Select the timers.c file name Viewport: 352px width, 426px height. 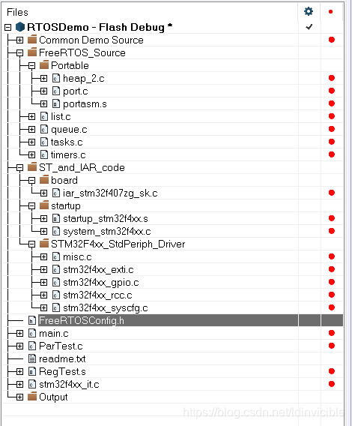tap(68, 154)
